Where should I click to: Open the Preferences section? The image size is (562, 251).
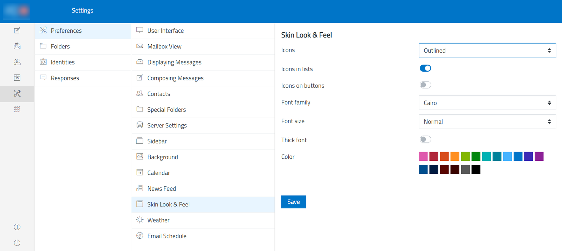tap(83, 31)
